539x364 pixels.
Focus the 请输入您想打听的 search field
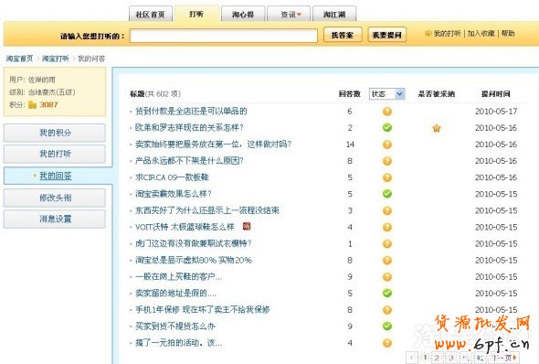pos(224,36)
